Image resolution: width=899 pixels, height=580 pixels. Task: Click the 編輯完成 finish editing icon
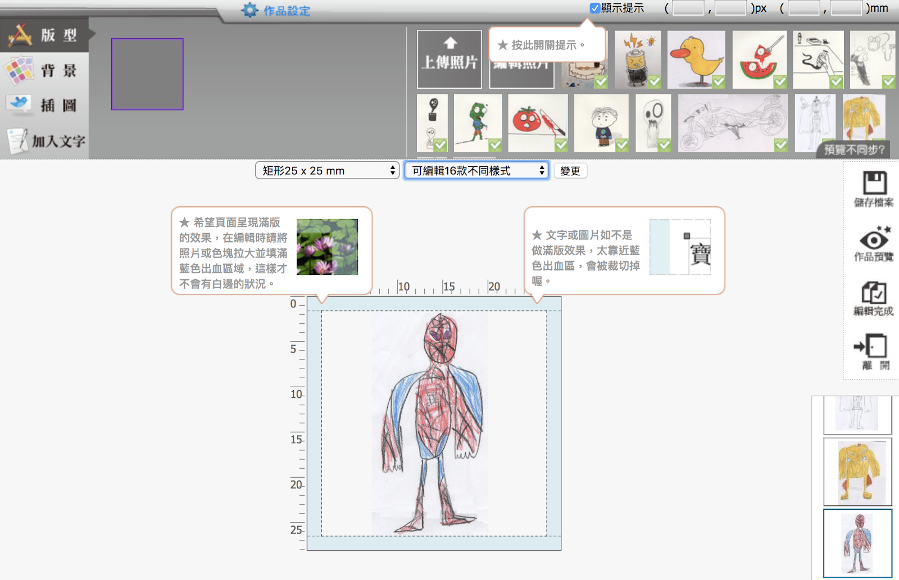click(874, 298)
